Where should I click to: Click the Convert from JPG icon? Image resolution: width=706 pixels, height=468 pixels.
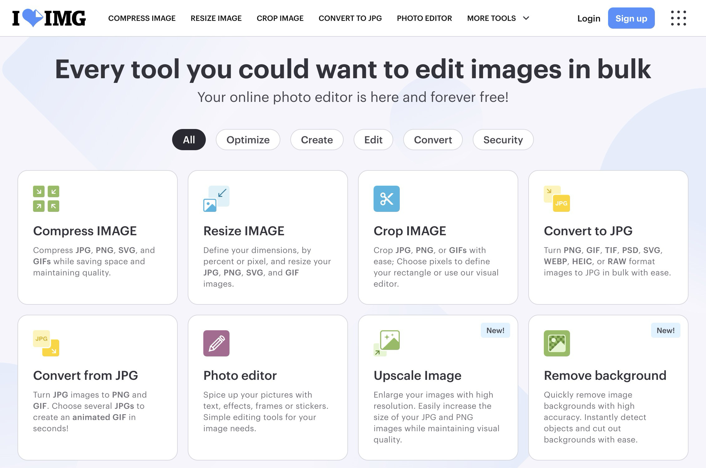[x=46, y=343]
